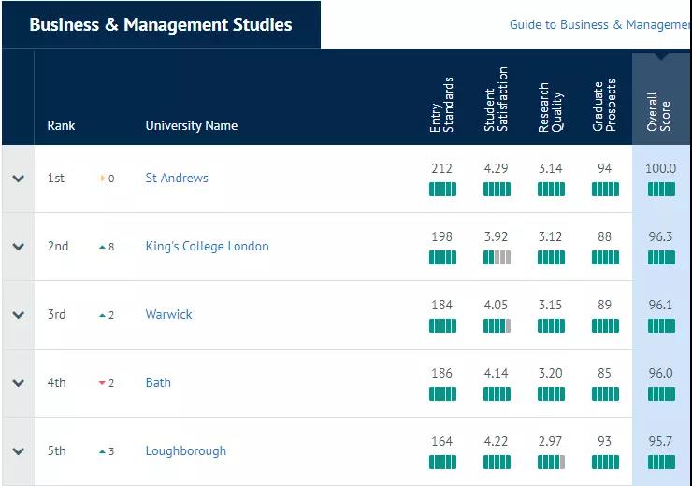The width and height of the screenshot is (692, 486).
Task: Sort by Graduate Prospects column header
Action: point(604,106)
